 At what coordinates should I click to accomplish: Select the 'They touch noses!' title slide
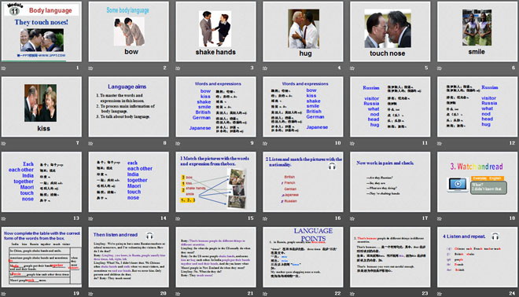pos(42,31)
